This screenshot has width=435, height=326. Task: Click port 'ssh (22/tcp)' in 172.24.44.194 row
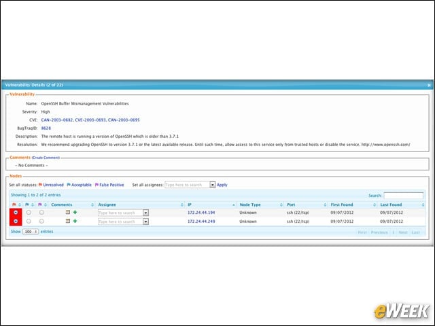tap(298, 213)
